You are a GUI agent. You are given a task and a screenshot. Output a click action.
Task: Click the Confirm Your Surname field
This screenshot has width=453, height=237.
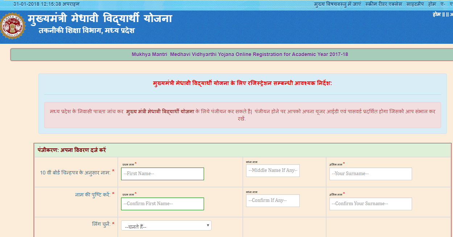pos(371,204)
